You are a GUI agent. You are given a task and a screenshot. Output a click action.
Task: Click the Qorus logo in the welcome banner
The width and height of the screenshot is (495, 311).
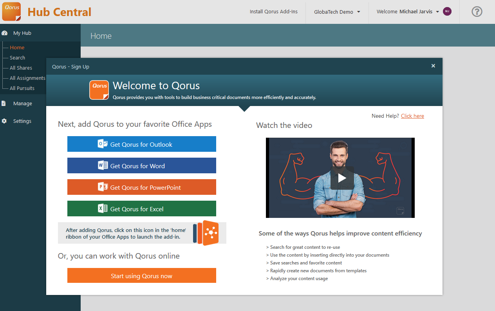pyautogui.click(x=99, y=90)
